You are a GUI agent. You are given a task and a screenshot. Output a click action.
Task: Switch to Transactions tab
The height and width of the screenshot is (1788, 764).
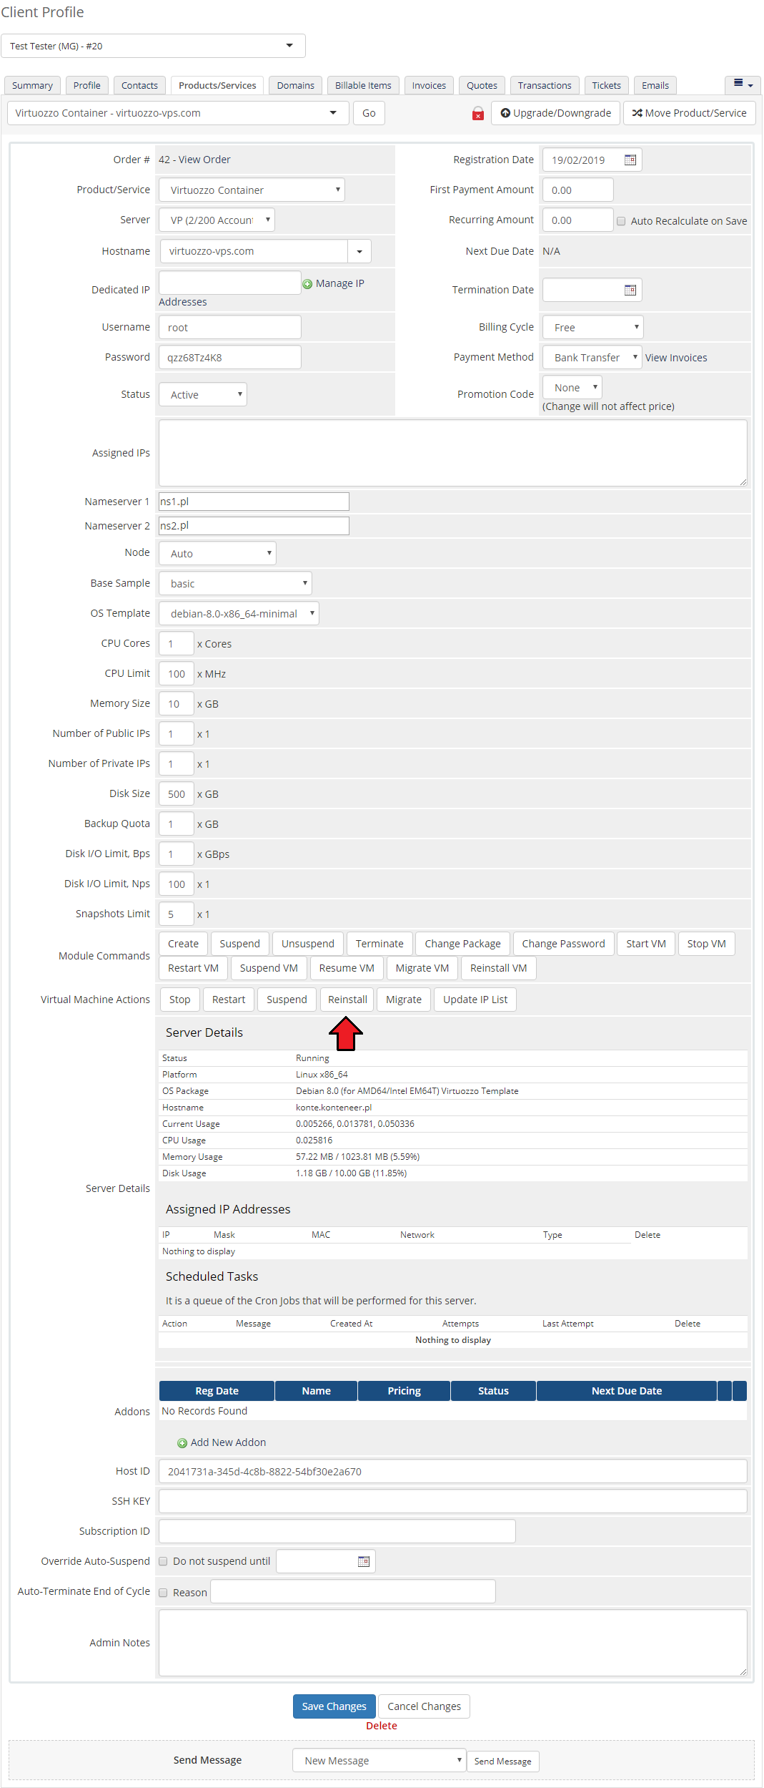[545, 85]
